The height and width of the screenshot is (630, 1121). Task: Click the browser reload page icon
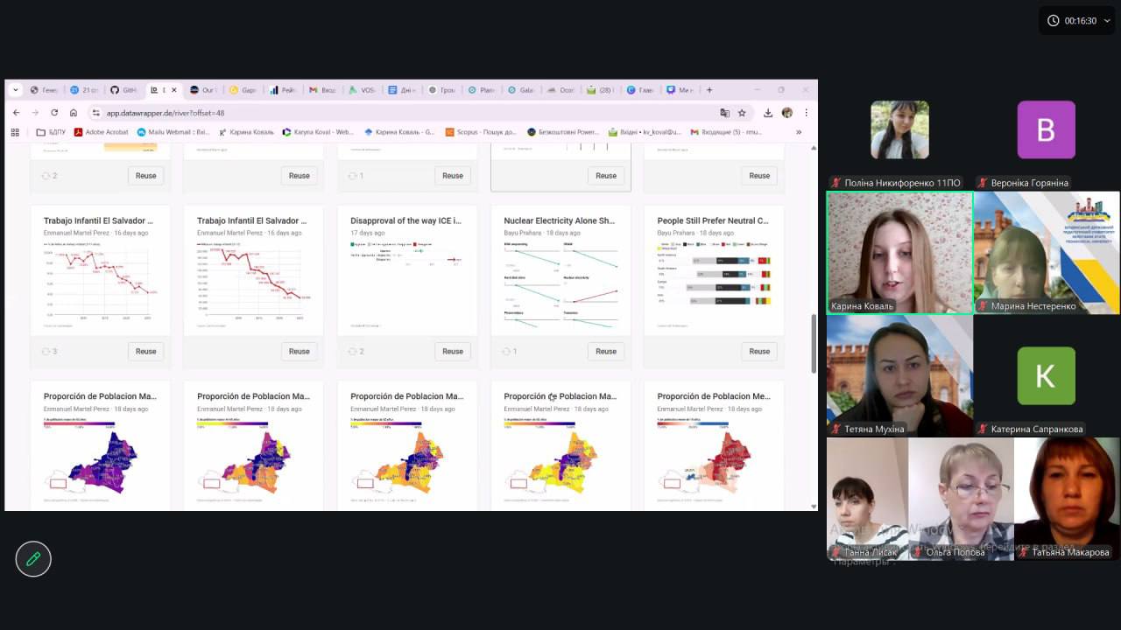(54, 113)
